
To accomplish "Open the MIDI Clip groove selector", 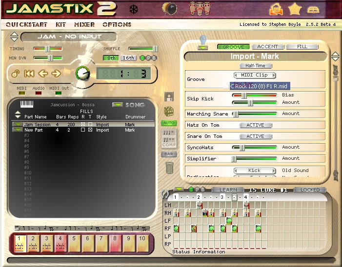I will 255,75.
